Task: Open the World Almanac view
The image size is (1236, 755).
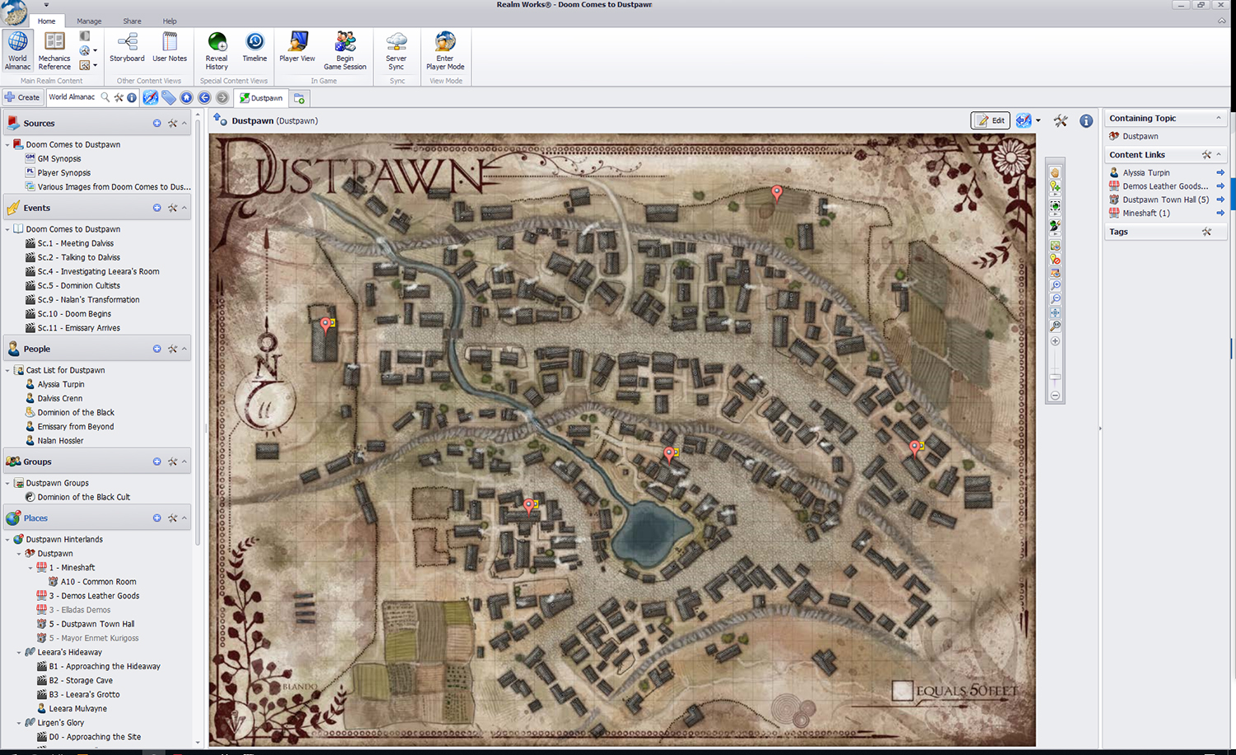Action: 17,51
